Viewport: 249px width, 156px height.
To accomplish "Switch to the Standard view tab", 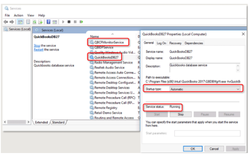I will pos(58,122).
